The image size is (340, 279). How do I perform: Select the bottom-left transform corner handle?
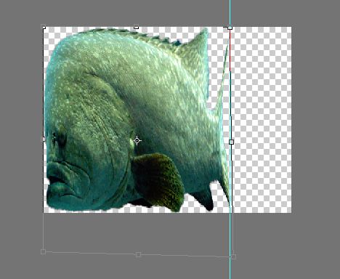[43, 251]
